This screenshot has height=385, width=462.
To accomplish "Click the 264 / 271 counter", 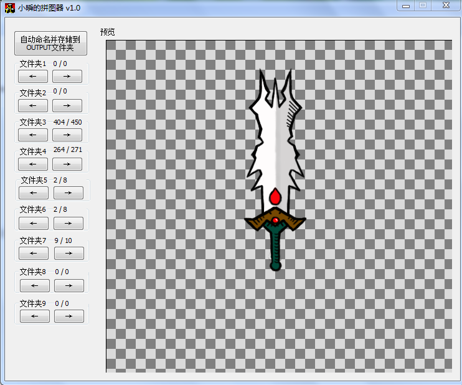I will click(68, 150).
